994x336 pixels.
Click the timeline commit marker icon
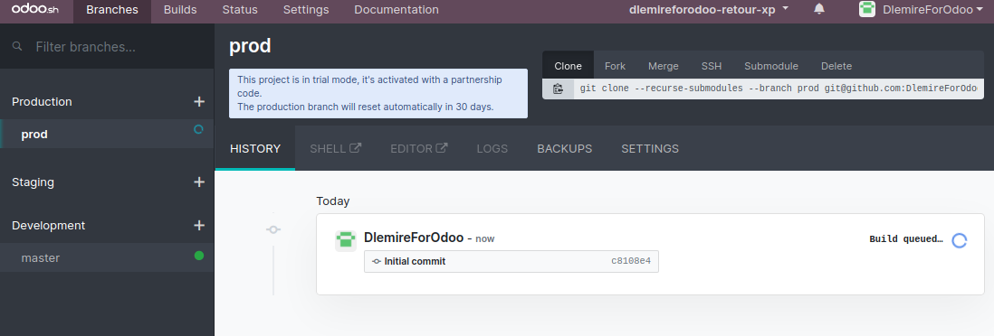(273, 229)
